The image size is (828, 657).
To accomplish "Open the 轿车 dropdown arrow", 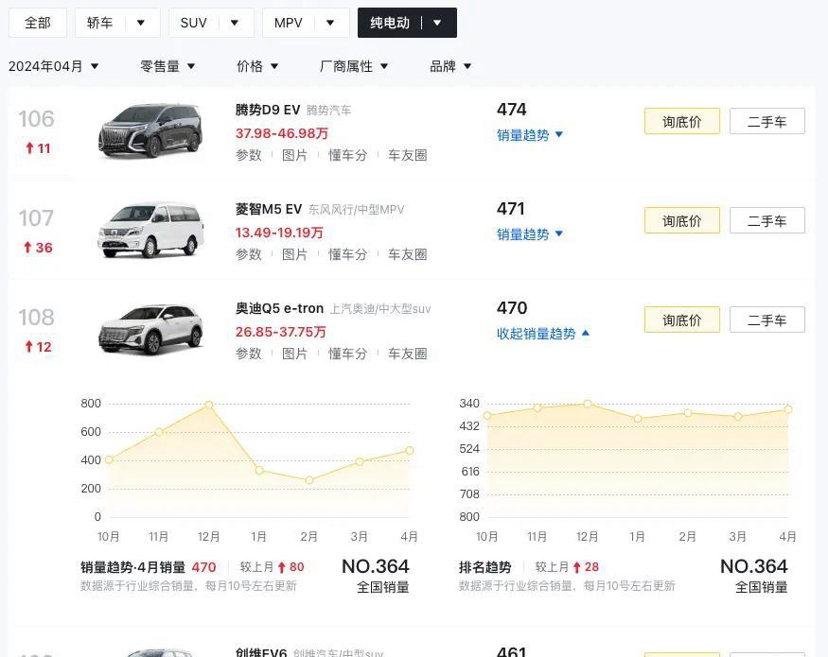I will (141, 23).
